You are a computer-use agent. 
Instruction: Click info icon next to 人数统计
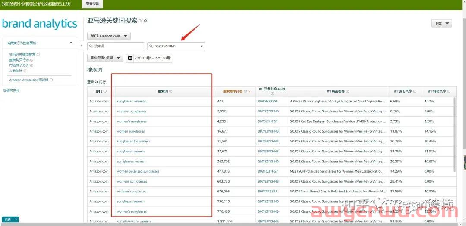pyautogui.click(x=25, y=71)
